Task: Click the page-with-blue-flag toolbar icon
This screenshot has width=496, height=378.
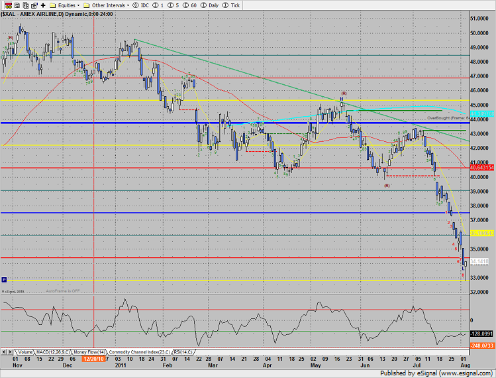Action: pos(34,5)
